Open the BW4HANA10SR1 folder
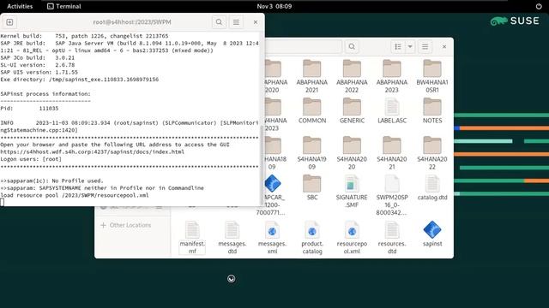549x308 pixels. point(432,76)
